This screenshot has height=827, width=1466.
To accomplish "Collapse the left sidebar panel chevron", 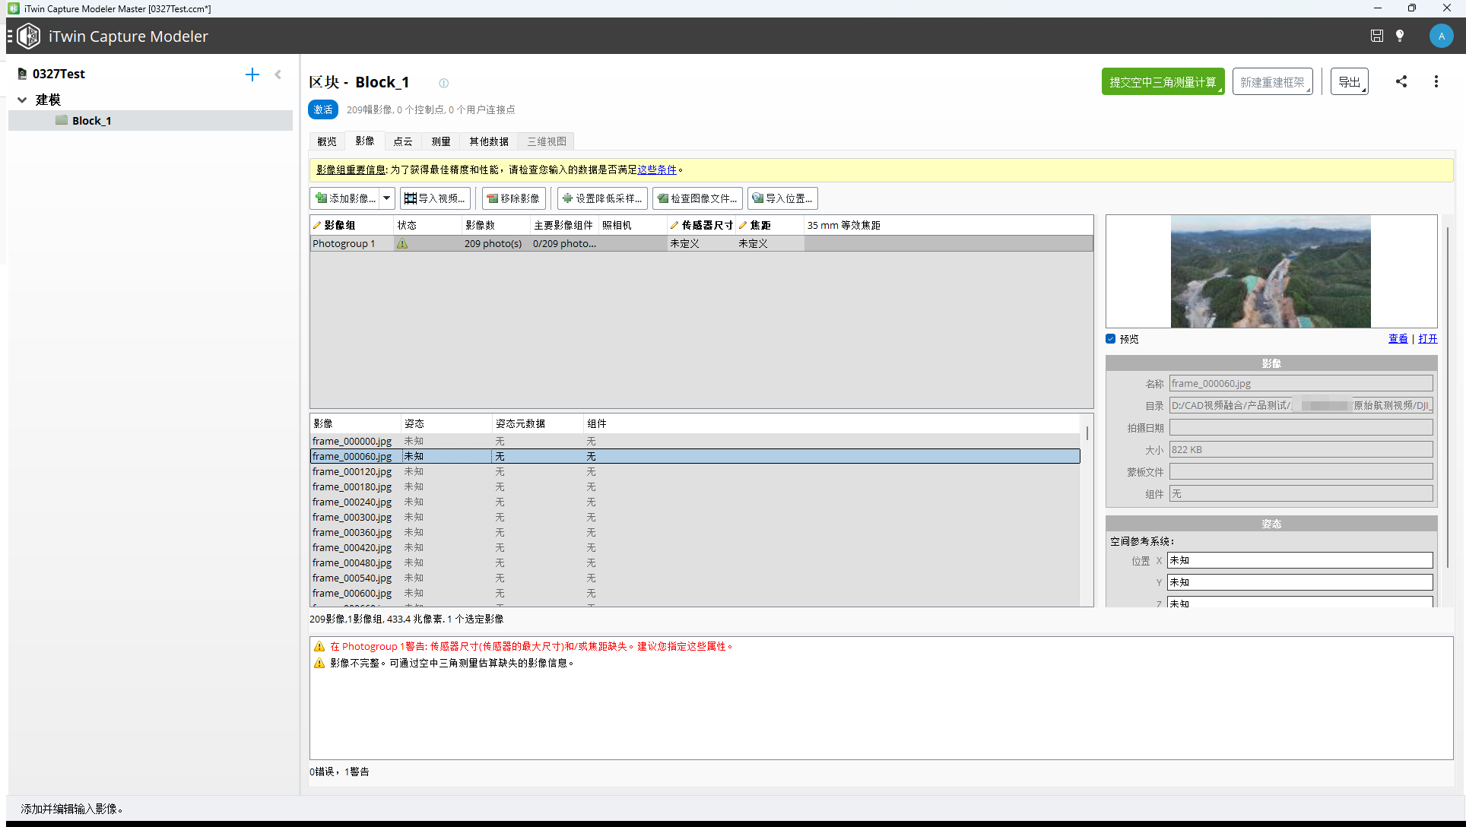I will tap(278, 74).
